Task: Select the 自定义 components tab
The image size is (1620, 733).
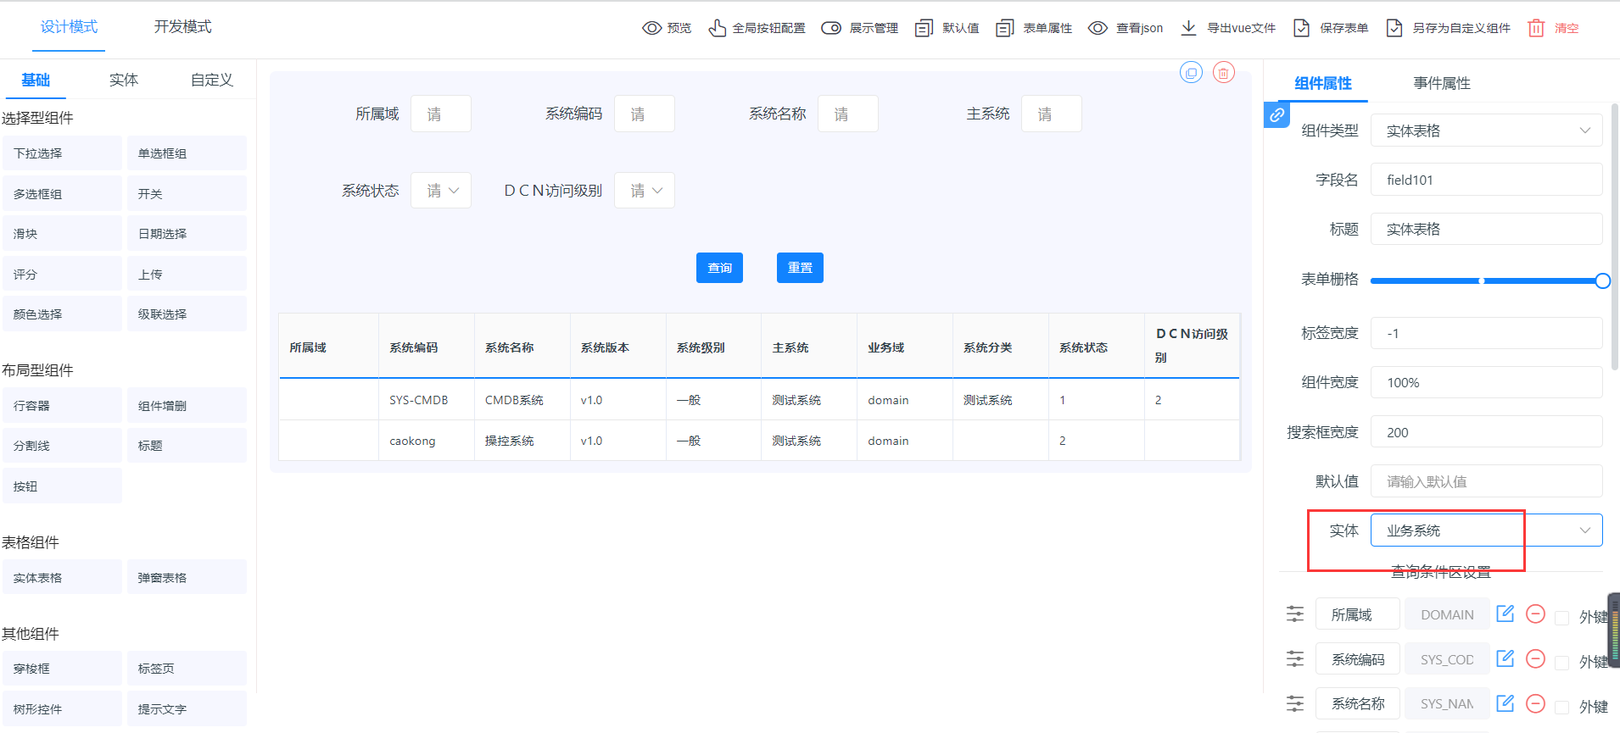Action: click(x=212, y=80)
